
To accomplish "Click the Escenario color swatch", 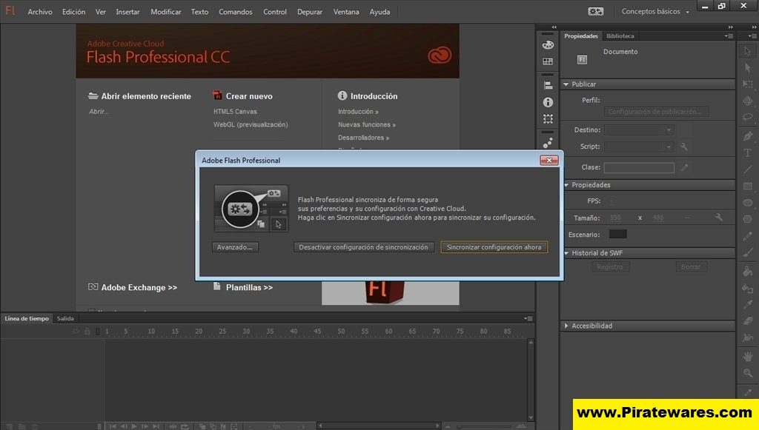I will (x=617, y=234).
